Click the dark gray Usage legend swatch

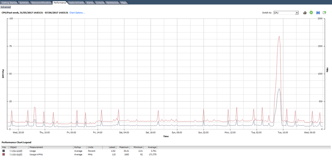tap(4, 151)
